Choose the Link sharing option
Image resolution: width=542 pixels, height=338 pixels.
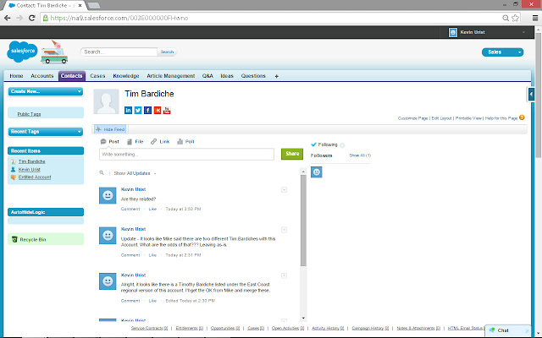160,141
